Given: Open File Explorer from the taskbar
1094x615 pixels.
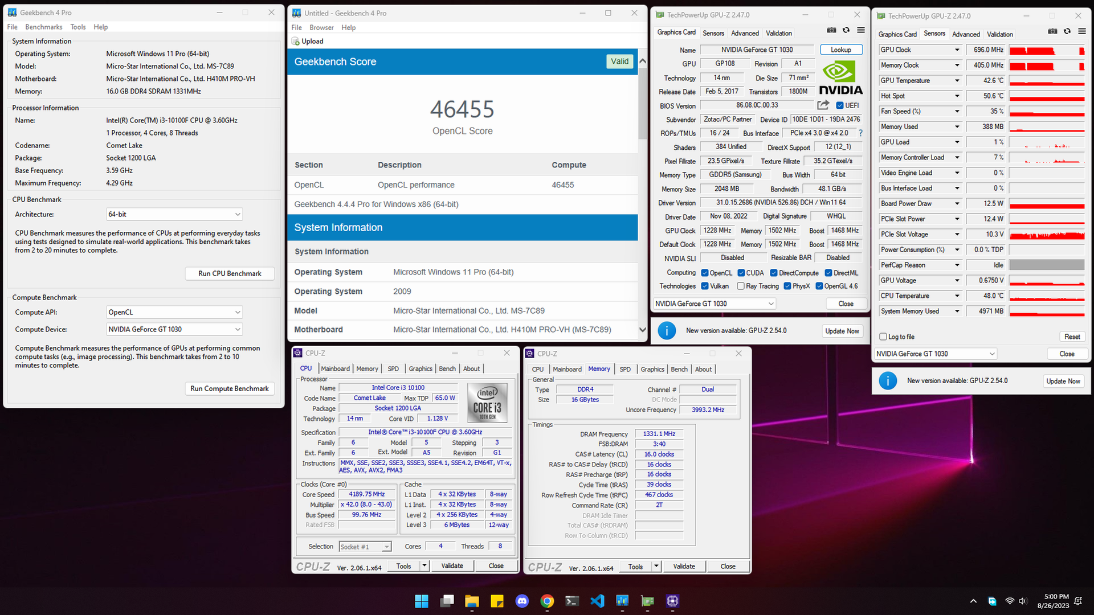Looking at the screenshot, I should point(472,601).
